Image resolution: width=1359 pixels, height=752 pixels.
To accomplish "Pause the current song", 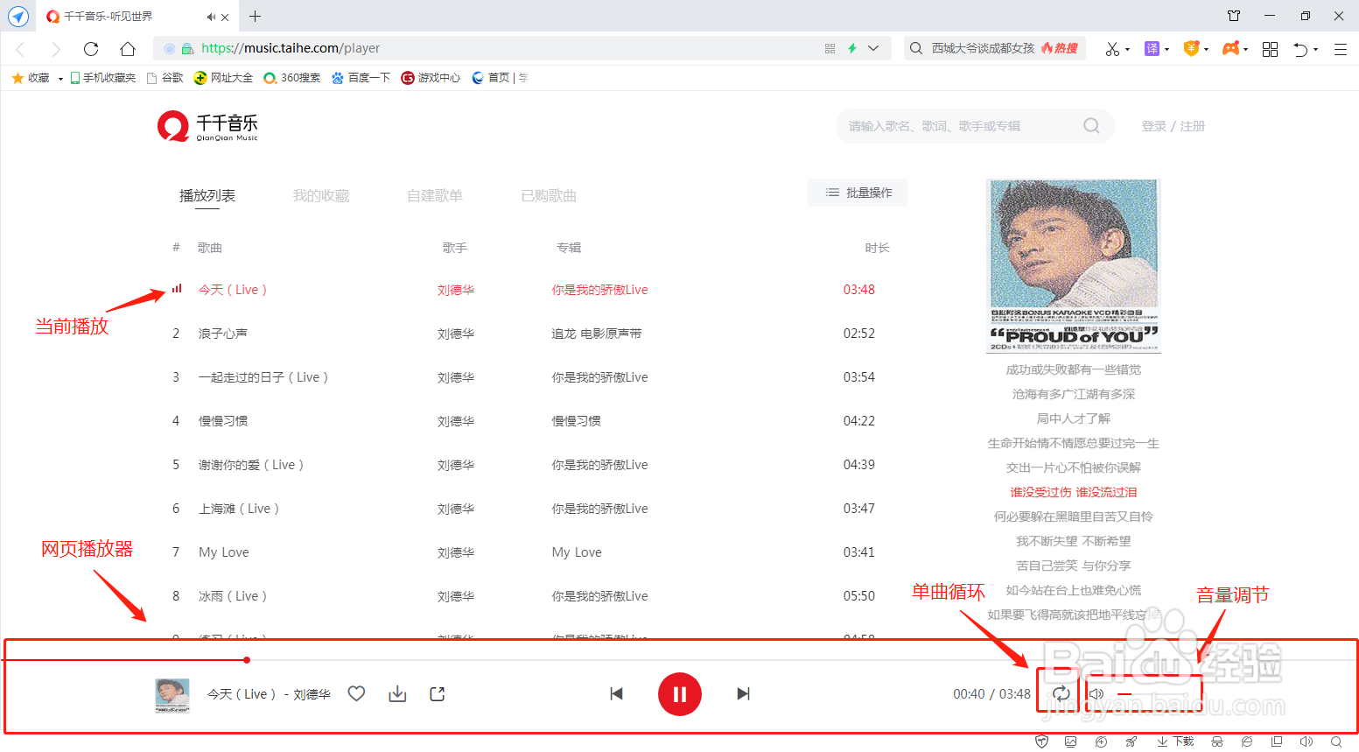I will click(x=680, y=694).
